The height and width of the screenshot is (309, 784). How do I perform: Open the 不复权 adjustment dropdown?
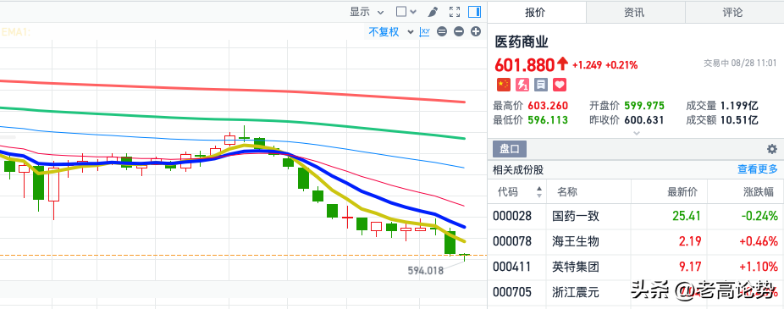coord(391,32)
